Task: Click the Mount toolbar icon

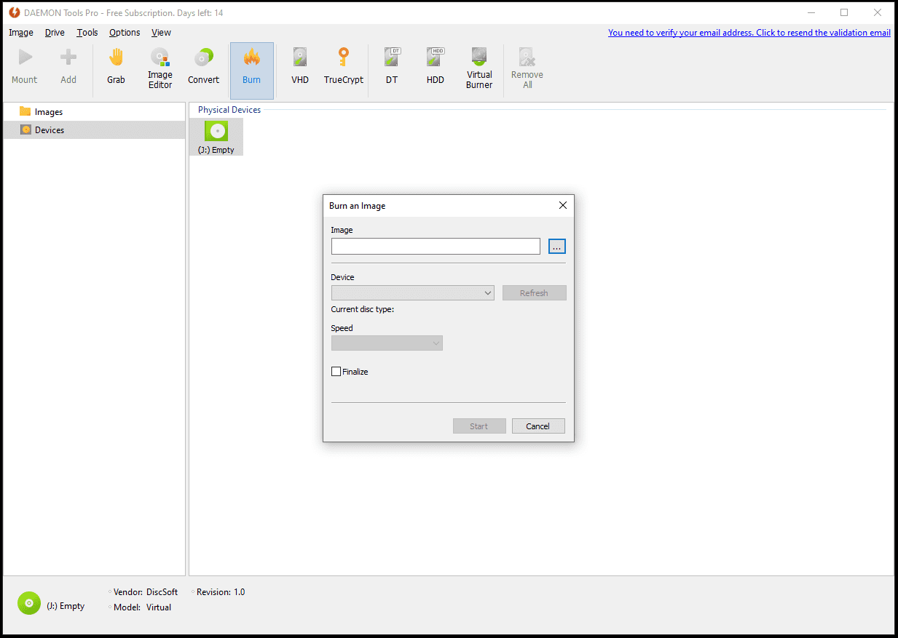Action: (25, 67)
